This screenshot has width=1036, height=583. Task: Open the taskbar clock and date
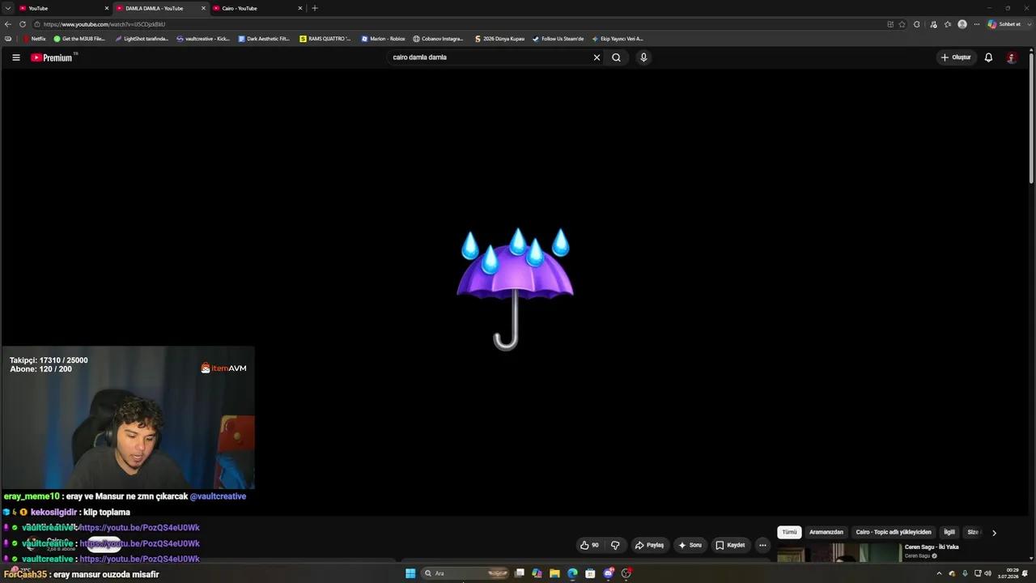(x=1008, y=573)
